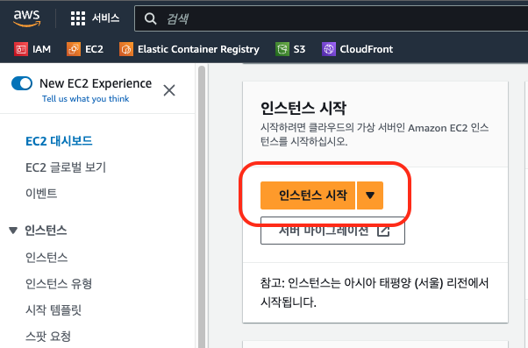Open the S3 shortcut icon

point(282,49)
